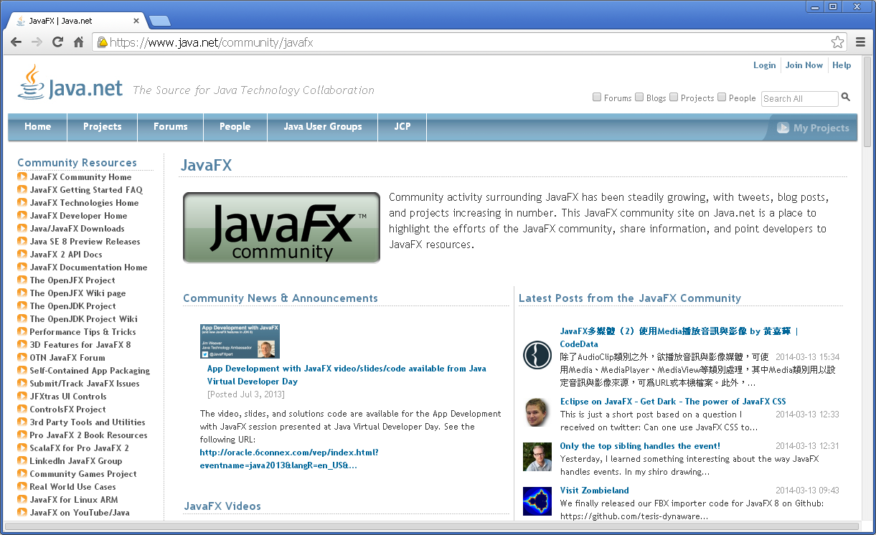The width and height of the screenshot is (876, 535).
Task: Go to the browser home icon
Action: (x=79, y=42)
